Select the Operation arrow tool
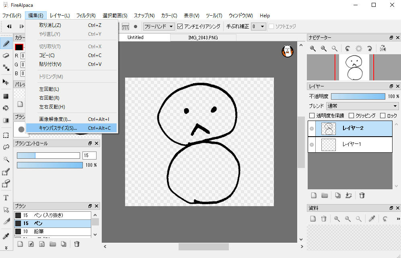Screen dimensions: 401x258 pos(6,210)
